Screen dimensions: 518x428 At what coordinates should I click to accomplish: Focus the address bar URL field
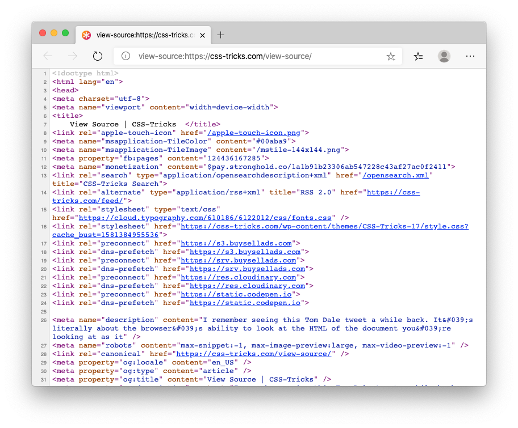258,56
